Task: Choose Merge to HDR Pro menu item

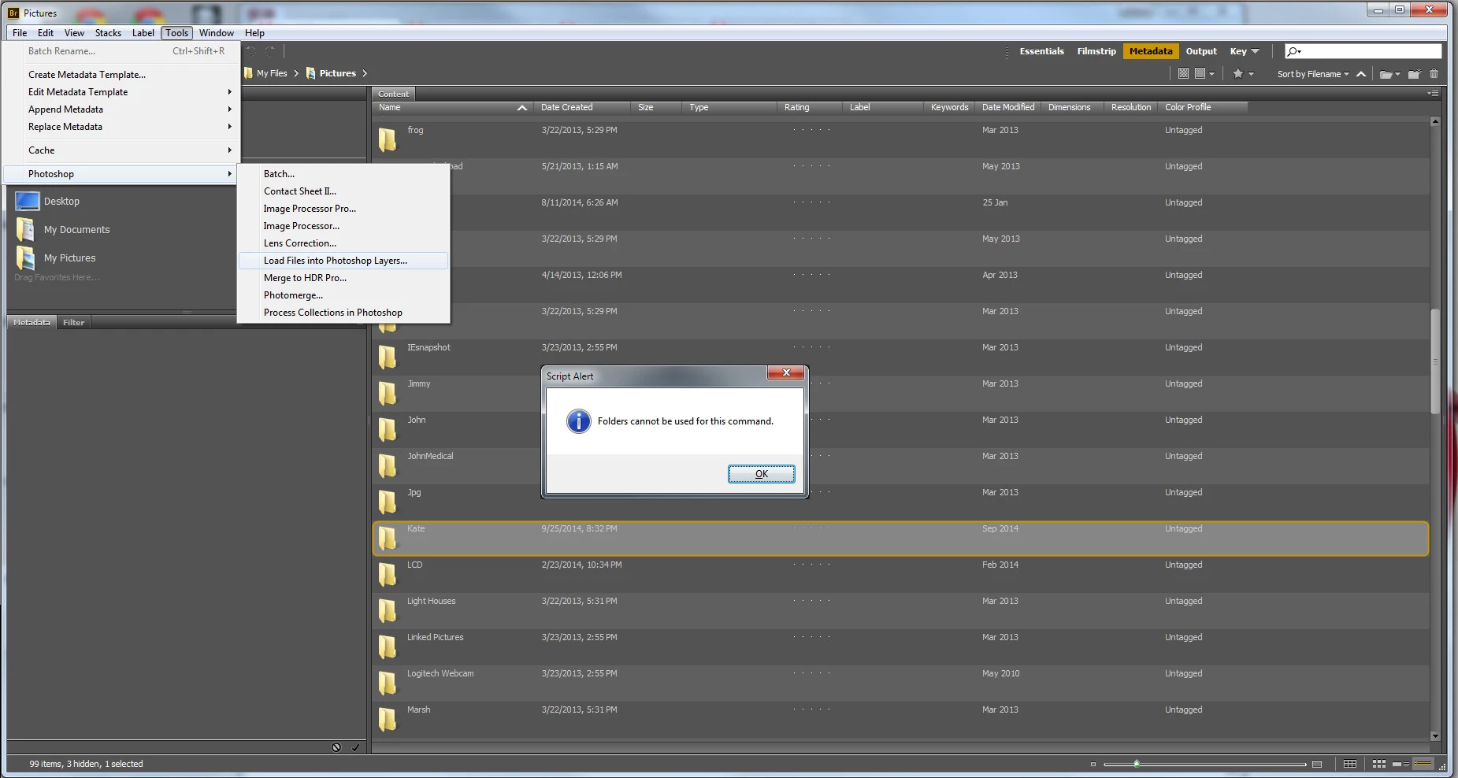Action: 343,278
